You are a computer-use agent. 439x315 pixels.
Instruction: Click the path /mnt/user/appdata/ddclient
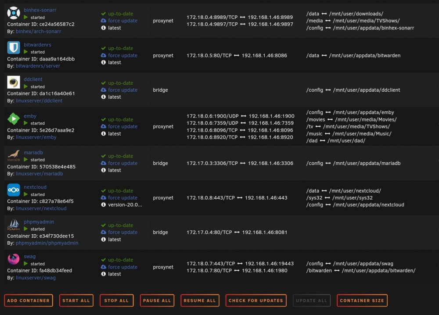click(x=367, y=90)
